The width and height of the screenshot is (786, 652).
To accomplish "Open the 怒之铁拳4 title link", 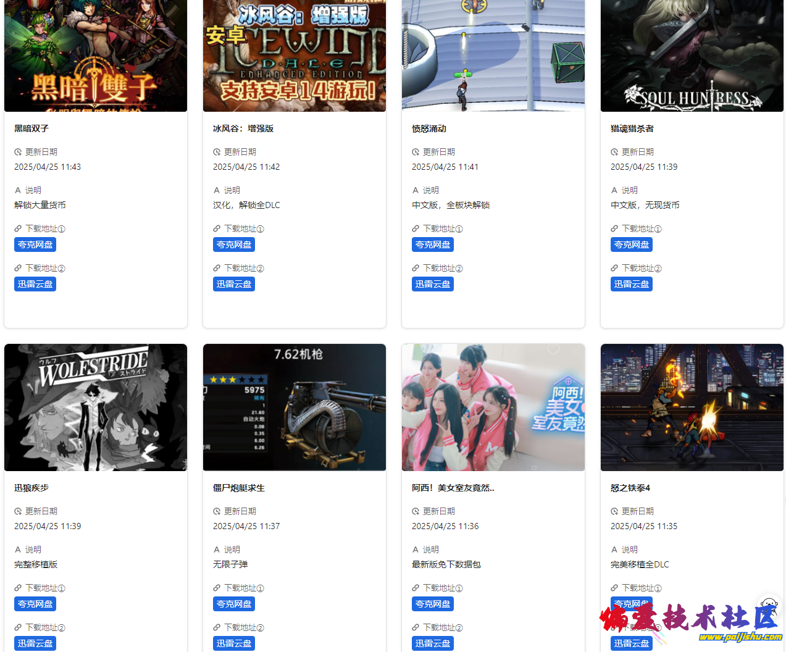I will pyautogui.click(x=630, y=488).
